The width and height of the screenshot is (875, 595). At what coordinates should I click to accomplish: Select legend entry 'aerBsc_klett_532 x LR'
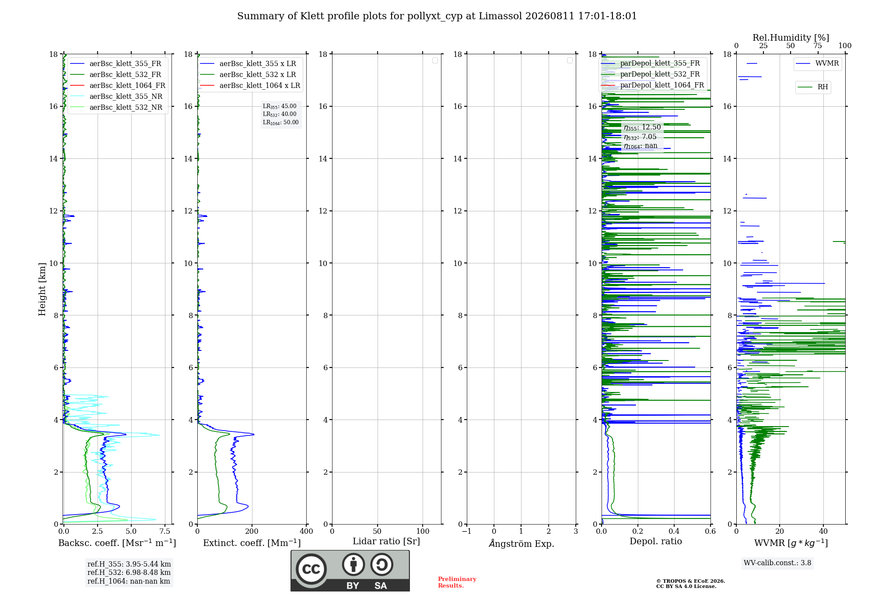(x=258, y=75)
